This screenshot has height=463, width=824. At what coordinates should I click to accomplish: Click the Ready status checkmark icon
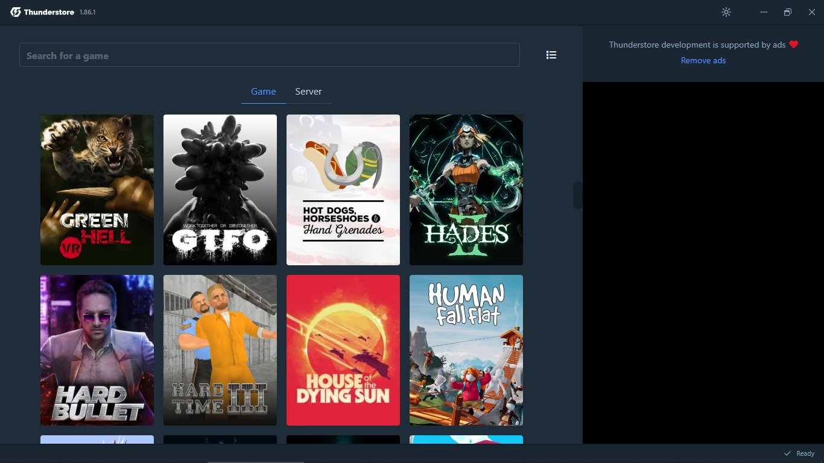[x=787, y=453]
